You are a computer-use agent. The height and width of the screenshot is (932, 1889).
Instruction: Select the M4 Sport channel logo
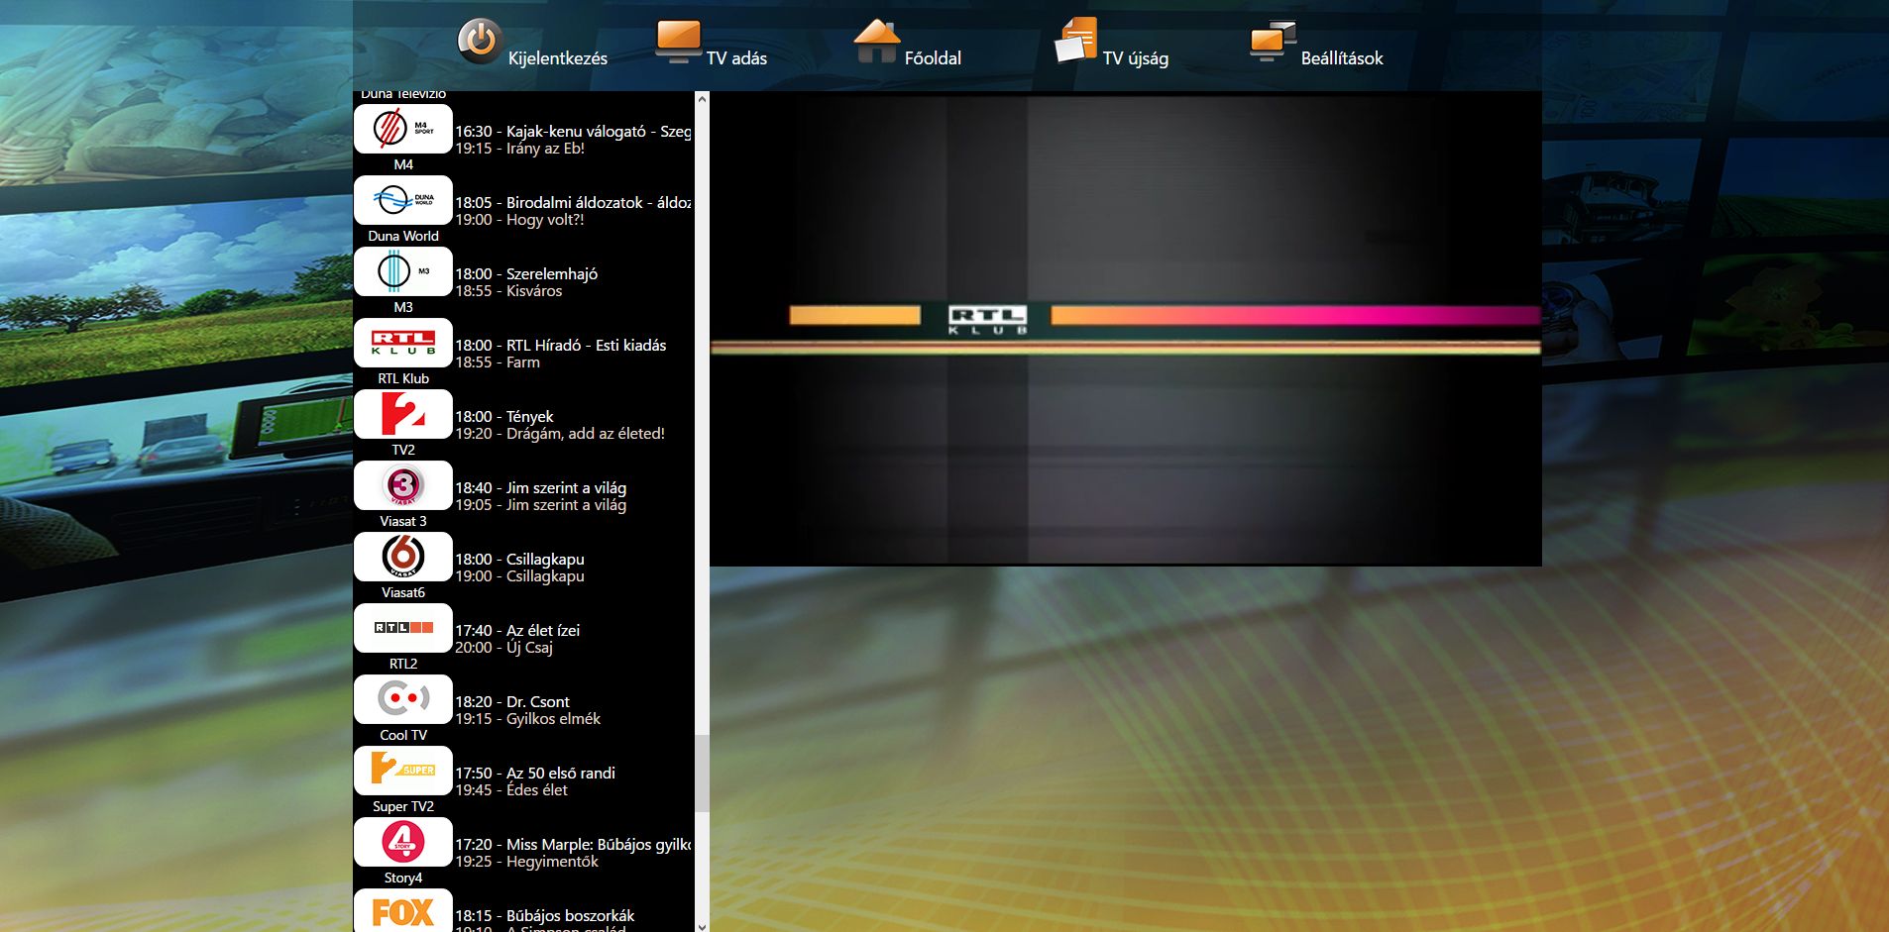click(x=403, y=129)
